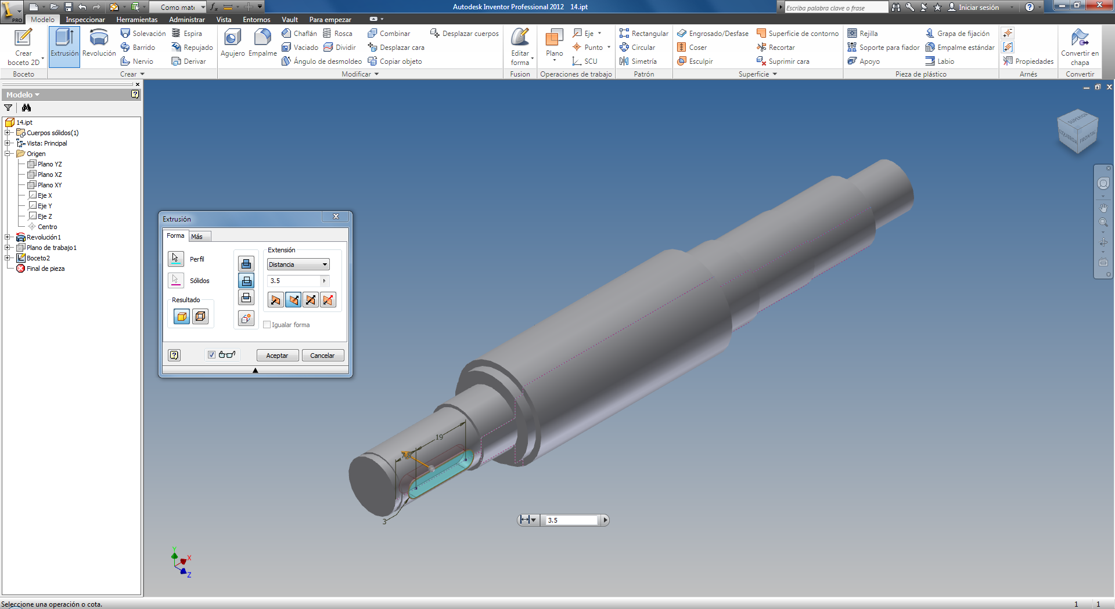The image size is (1115, 609).
Task: Click the Barrido (sweep) tool
Action: tap(138, 48)
